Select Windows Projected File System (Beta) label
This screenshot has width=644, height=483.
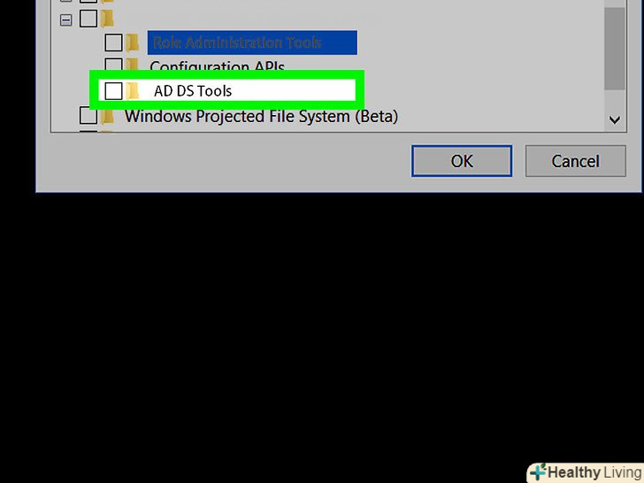pyautogui.click(x=261, y=116)
